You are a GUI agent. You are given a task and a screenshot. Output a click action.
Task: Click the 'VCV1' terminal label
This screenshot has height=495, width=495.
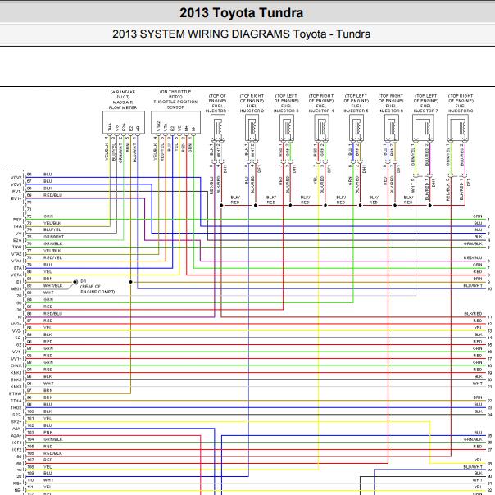(16, 184)
